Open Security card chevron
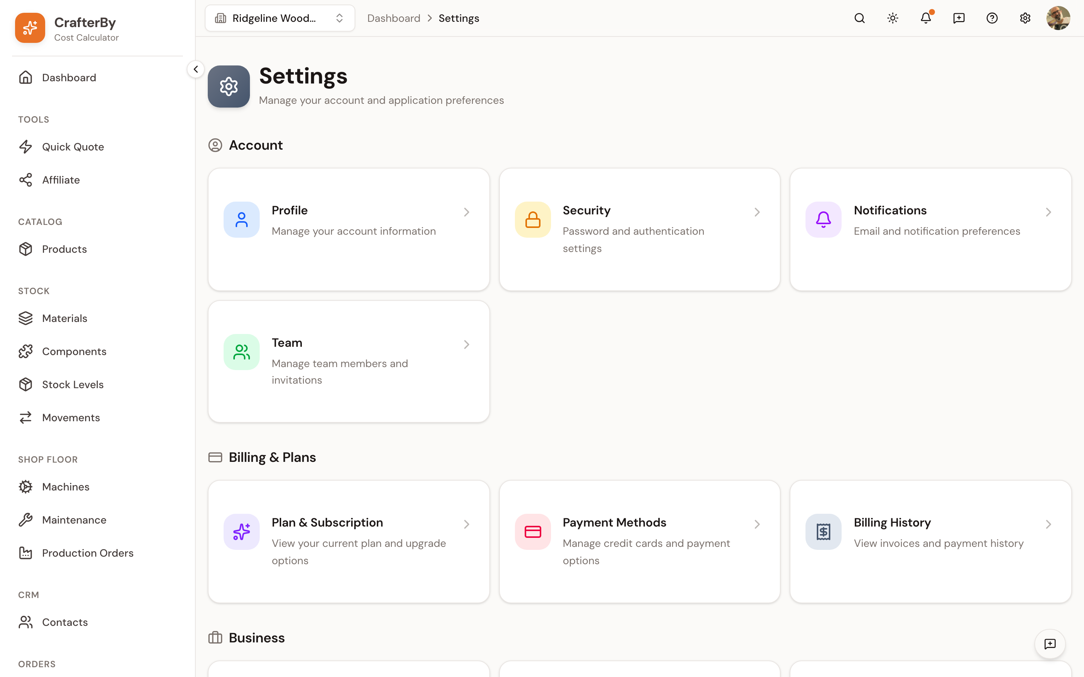Image resolution: width=1084 pixels, height=677 pixels. coord(757,212)
